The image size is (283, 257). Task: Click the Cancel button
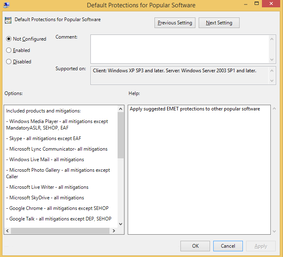pyautogui.click(x=228, y=246)
